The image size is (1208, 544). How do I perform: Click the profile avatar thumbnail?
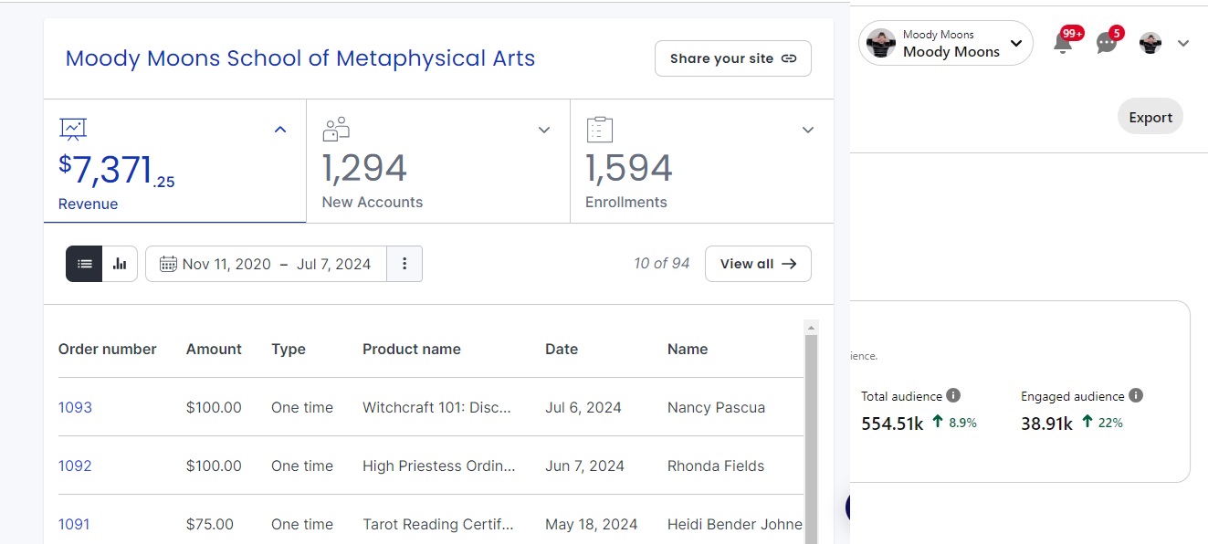pos(1150,43)
